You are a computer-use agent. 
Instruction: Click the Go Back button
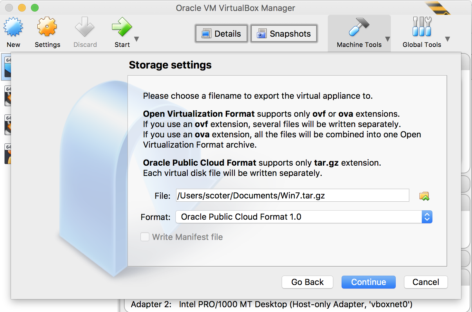coord(307,282)
